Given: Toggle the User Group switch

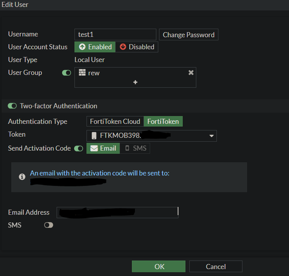Looking at the screenshot, I should (x=67, y=73).
